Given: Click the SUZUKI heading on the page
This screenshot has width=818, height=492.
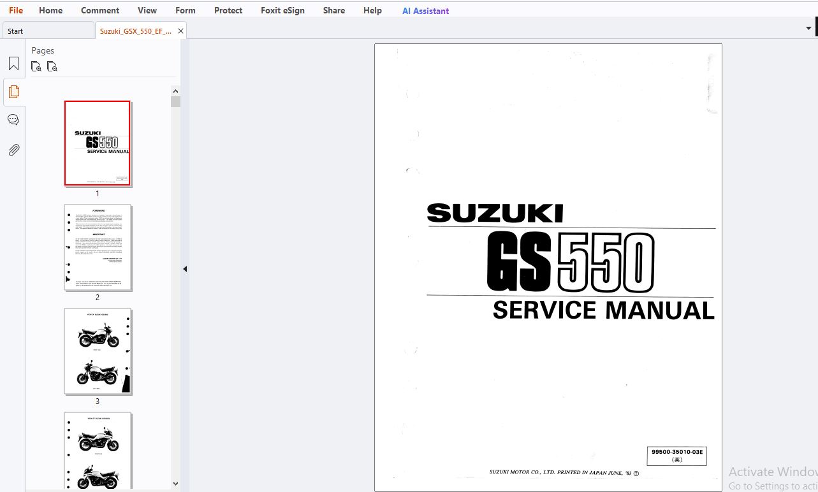Looking at the screenshot, I should (495, 213).
